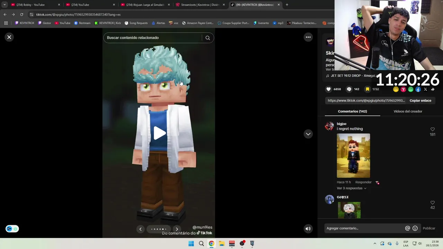This screenshot has height=249, width=443.
Task: Select the 'Comentarios (142)' tab
Action: pyautogui.click(x=352, y=111)
